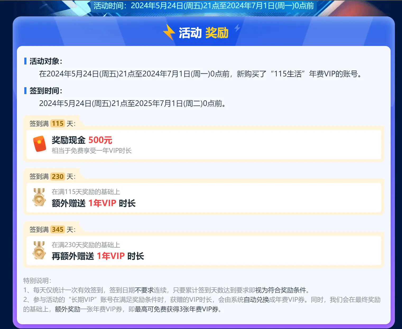Click the 签到满 345 天 label
Viewport: 402px width, 329px height.
tap(53, 229)
